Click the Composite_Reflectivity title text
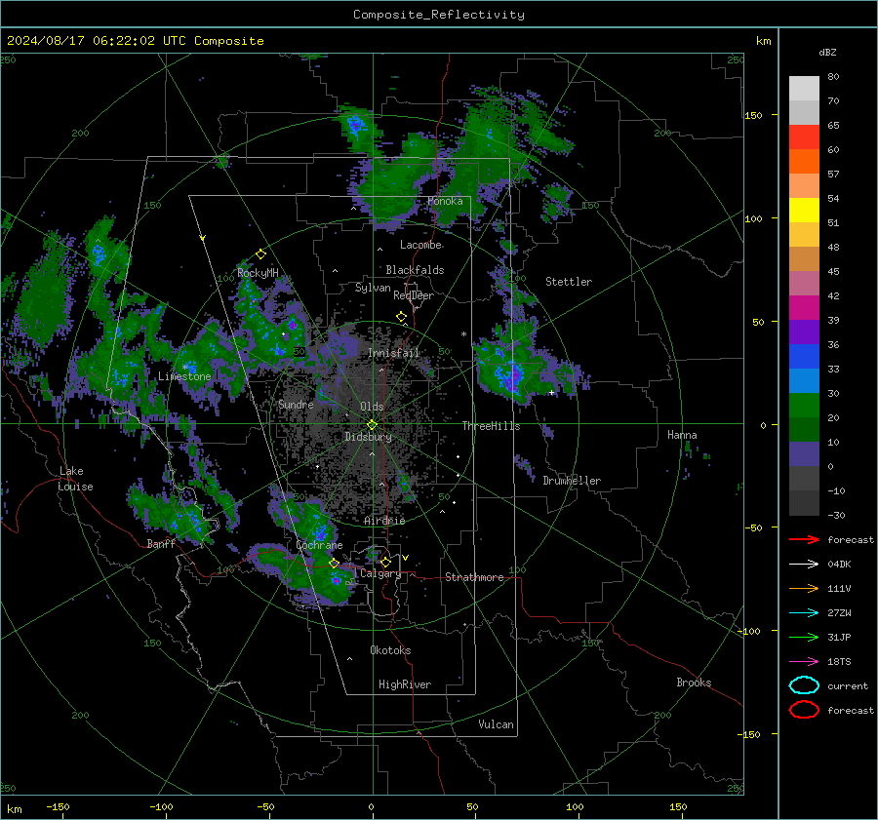This screenshot has height=820, width=878. click(438, 15)
